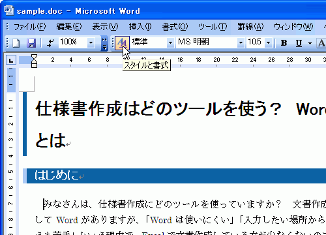Open the 挿入(I) menu
326x235 pixels.
click(x=140, y=27)
